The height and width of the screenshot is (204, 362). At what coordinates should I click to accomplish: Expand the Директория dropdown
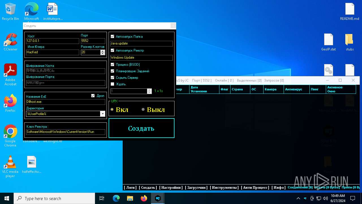pos(103,114)
